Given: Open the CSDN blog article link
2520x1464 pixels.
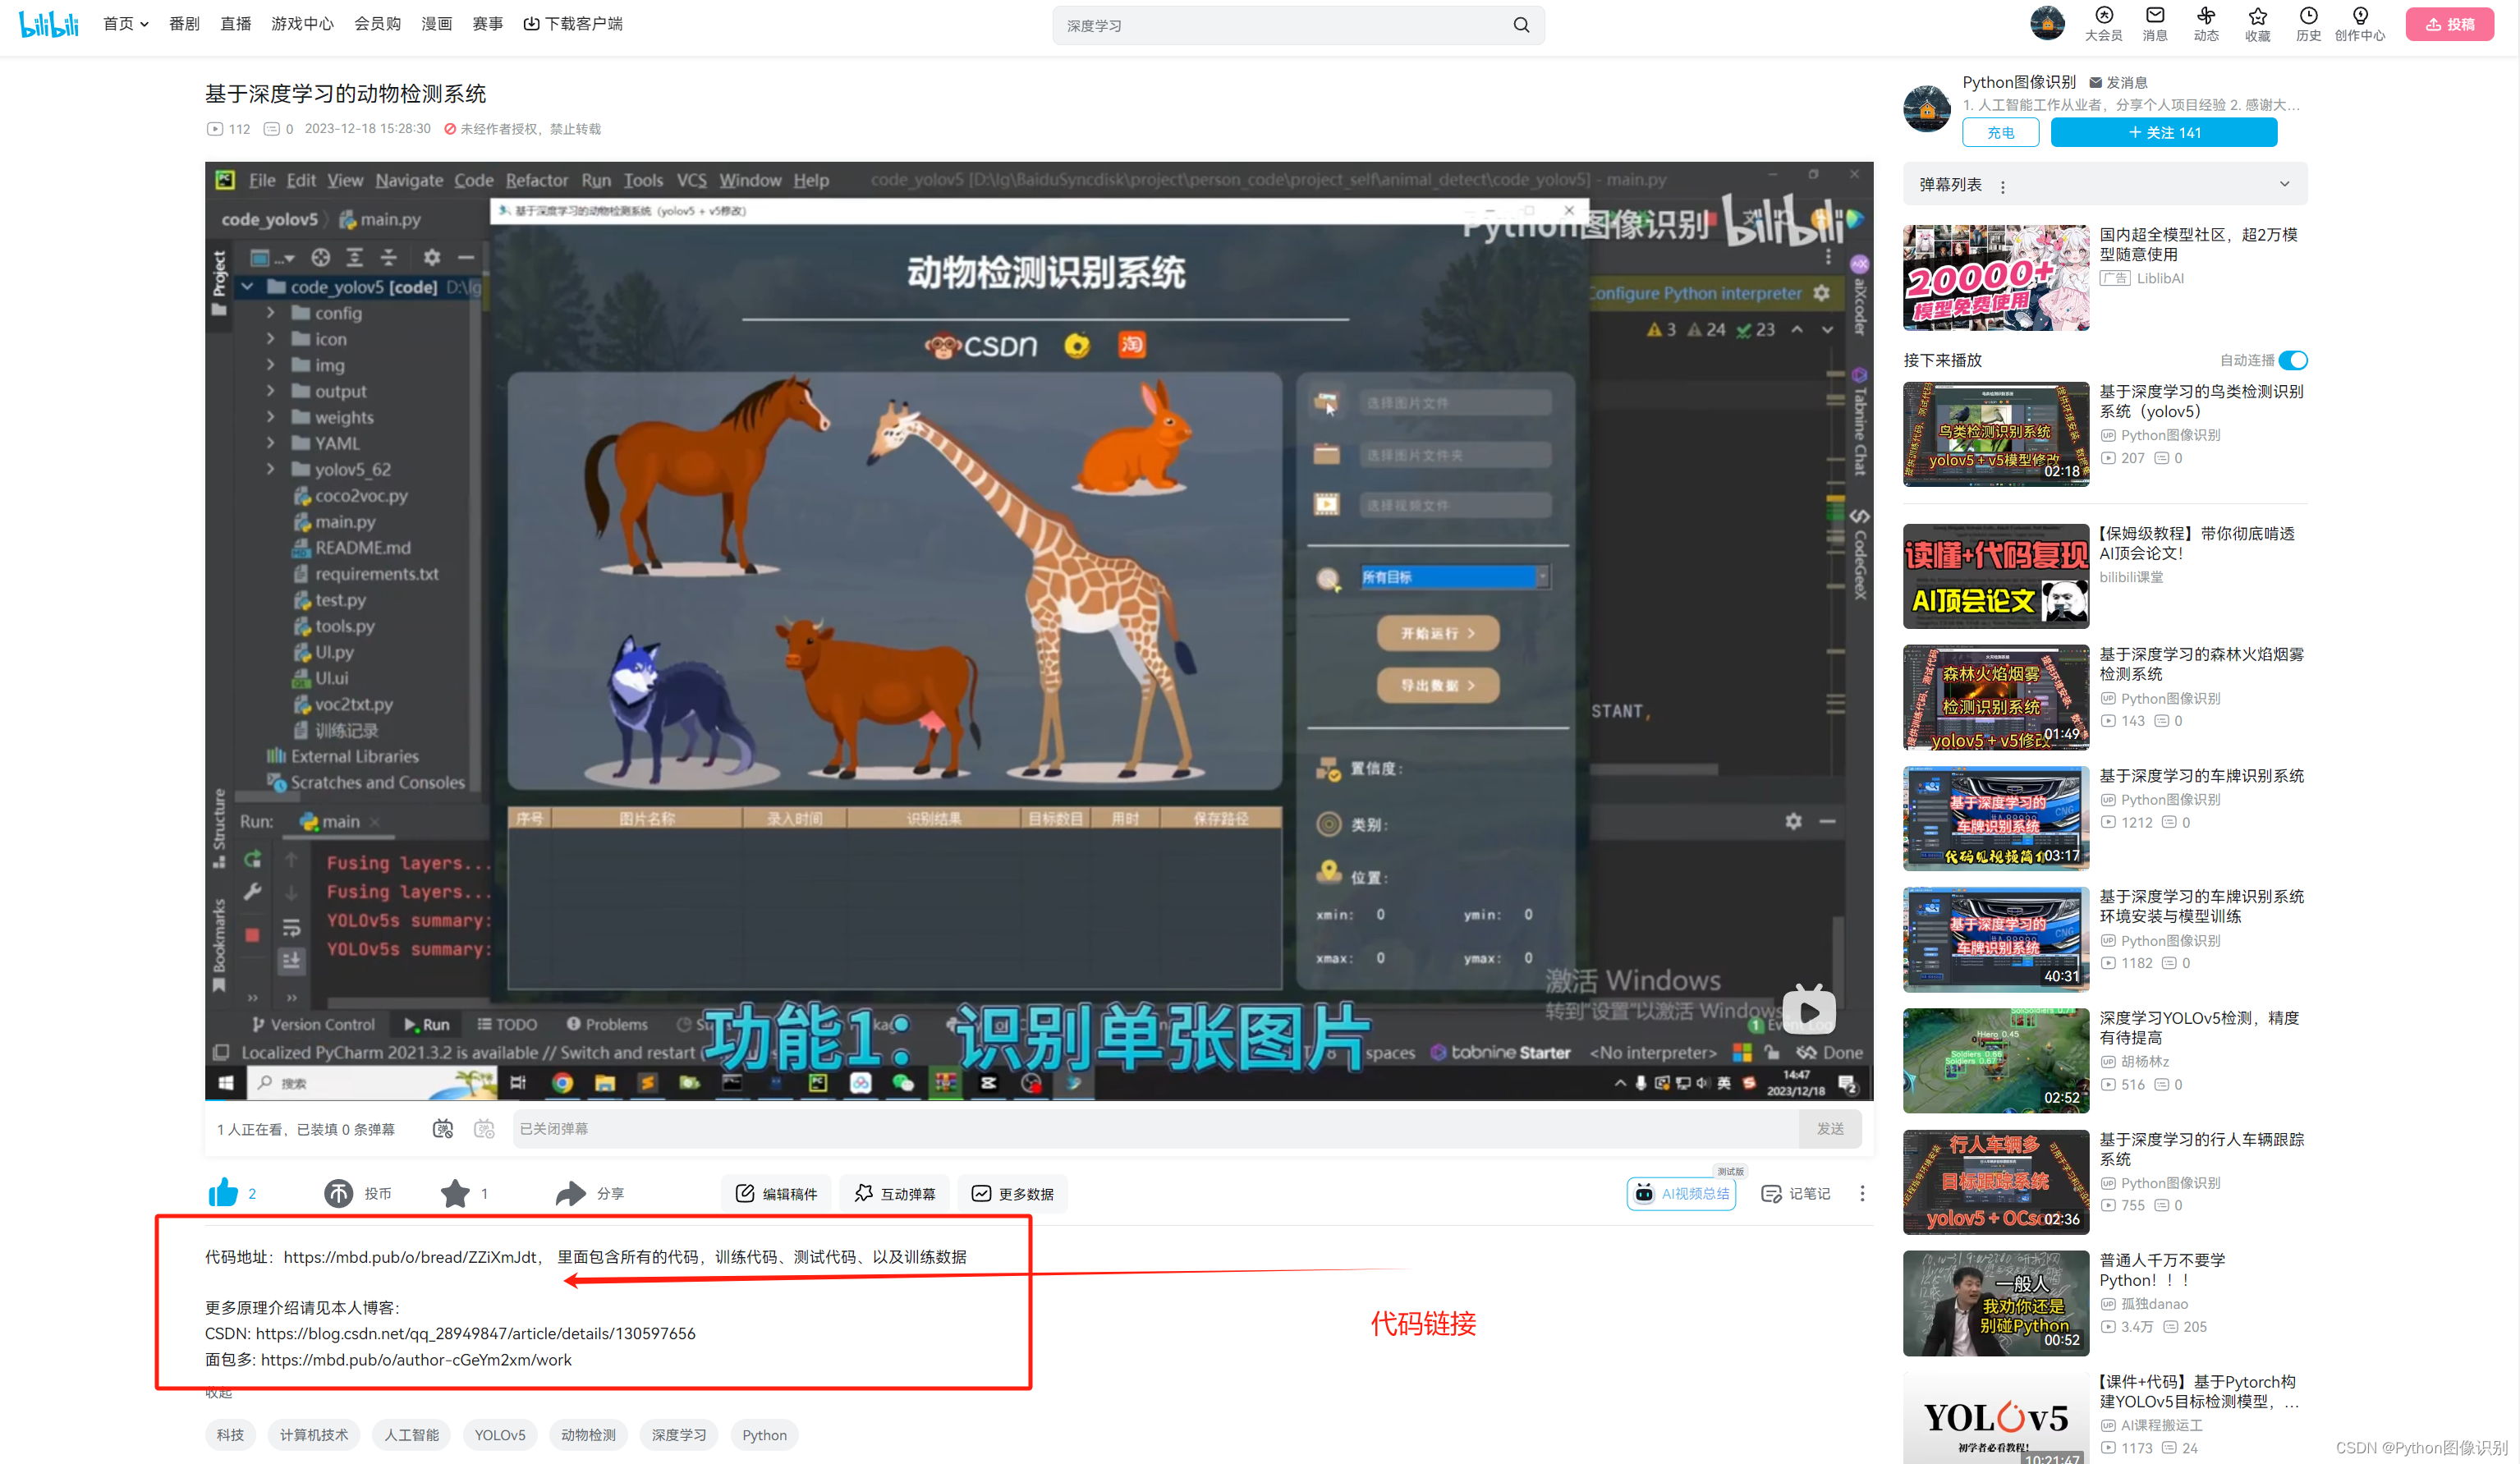Looking at the screenshot, I should click(x=475, y=1333).
